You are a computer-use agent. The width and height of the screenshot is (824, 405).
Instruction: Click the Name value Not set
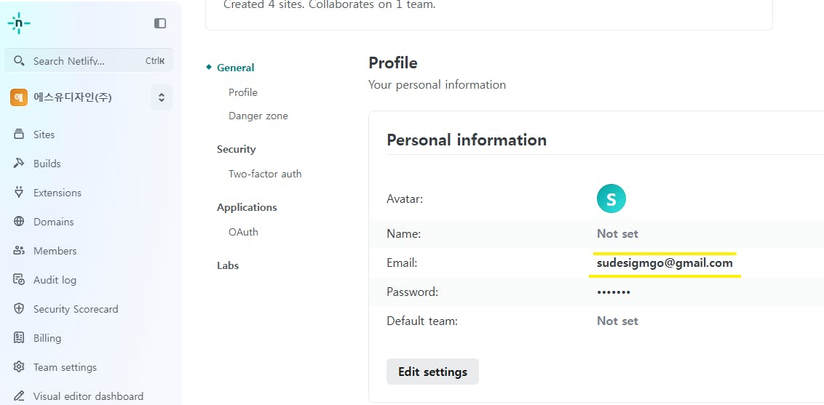617,234
